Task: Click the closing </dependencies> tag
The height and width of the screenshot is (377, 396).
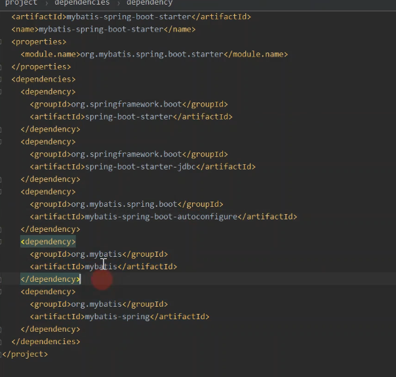Action: pos(46,342)
